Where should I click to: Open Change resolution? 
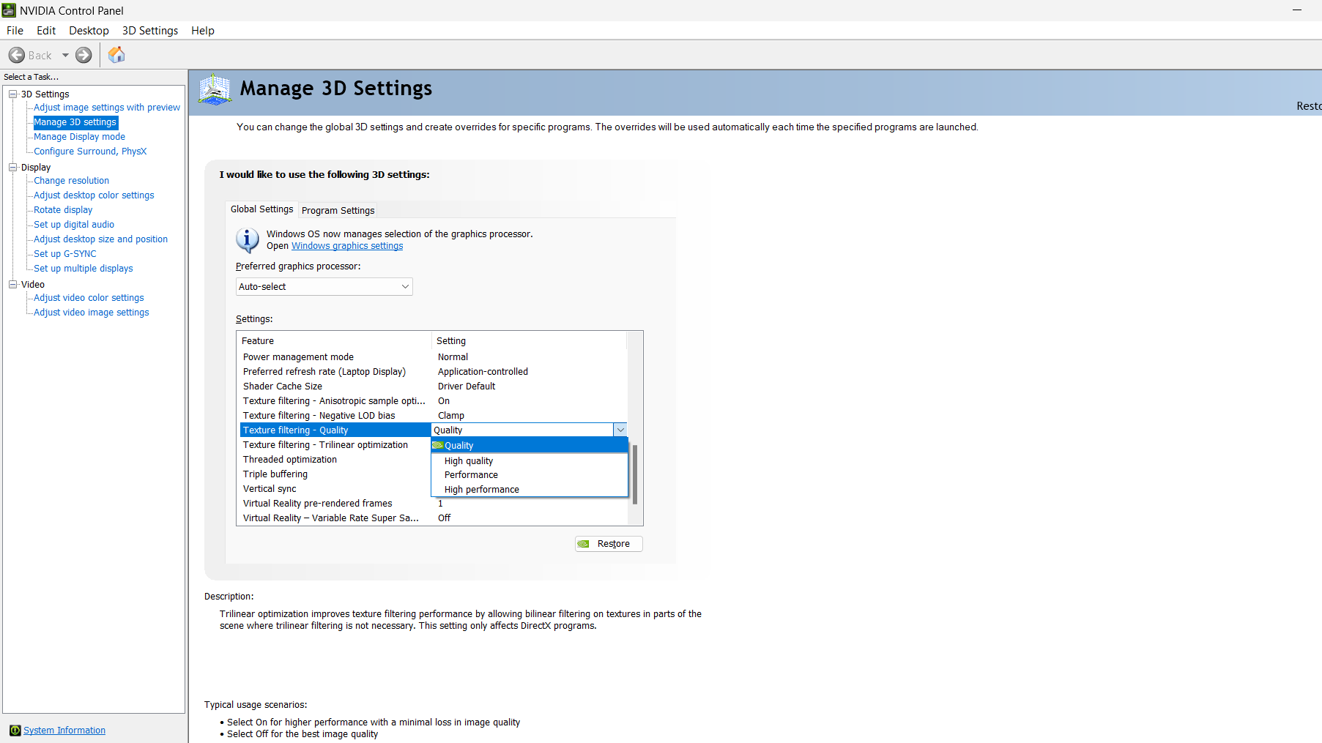(71, 181)
